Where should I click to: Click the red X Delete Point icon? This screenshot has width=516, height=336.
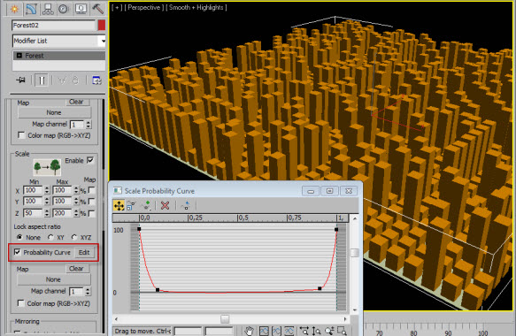click(165, 206)
